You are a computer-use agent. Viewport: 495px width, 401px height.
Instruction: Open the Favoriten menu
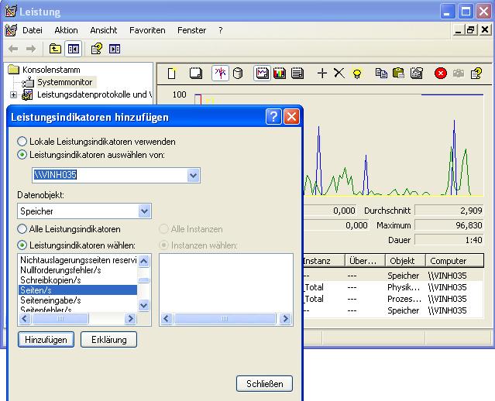(x=147, y=30)
